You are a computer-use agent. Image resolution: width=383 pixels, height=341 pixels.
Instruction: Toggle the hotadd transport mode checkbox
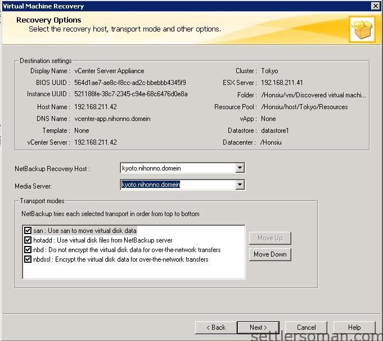point(28,240)
